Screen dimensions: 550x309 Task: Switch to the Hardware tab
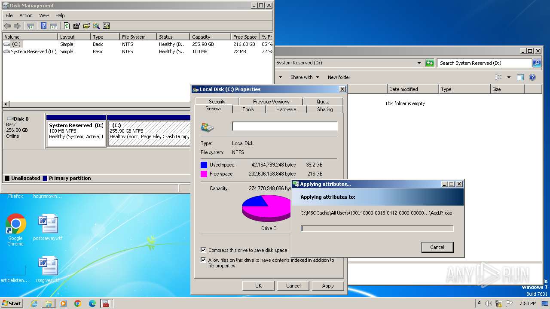click(x=286, y=109)
